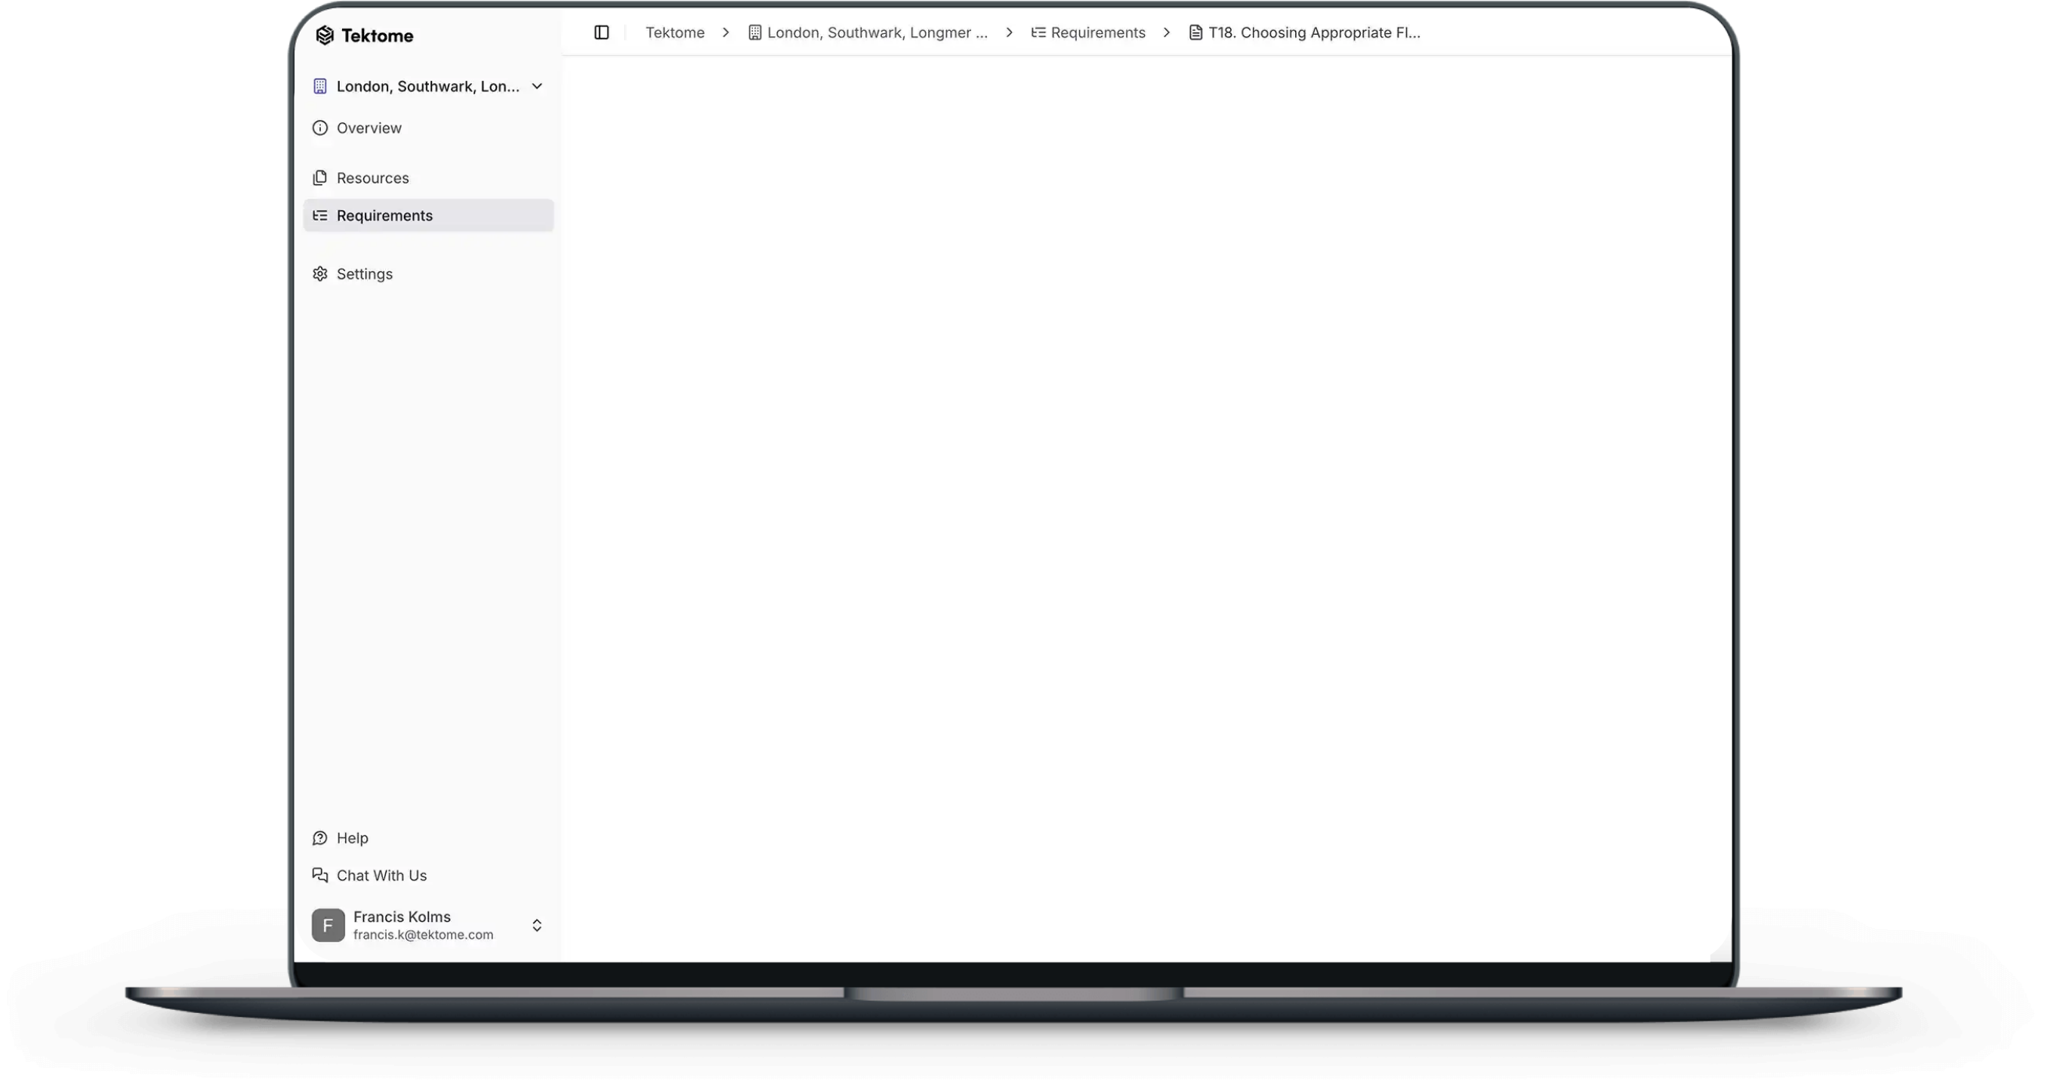This screenshot has height=1087, width=2045.
Task: Go to the Requirements breadcrumb link
Action: pyautogui.click(x=1088, y=32)
